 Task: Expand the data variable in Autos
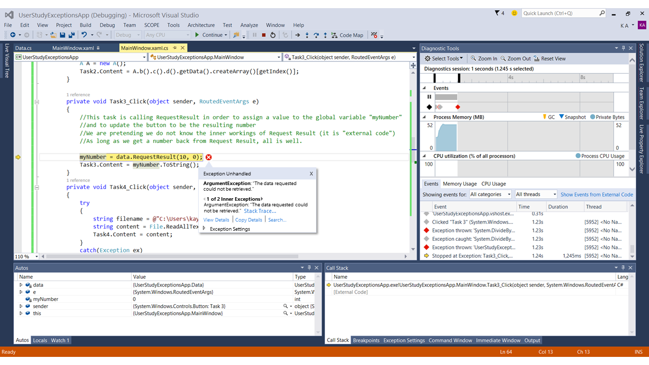click(21, 285)
